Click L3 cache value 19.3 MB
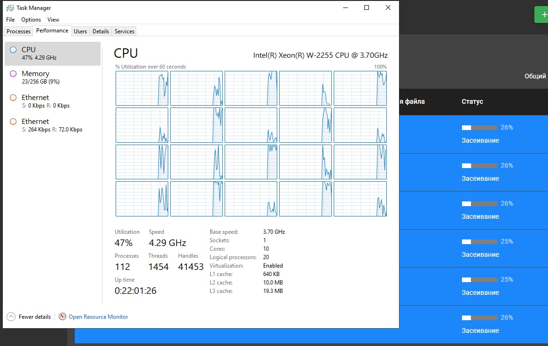 273,291
